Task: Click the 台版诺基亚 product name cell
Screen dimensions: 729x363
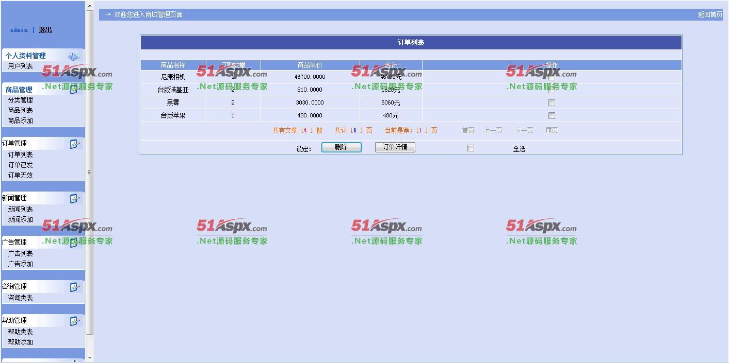Action: click(173, 90)
